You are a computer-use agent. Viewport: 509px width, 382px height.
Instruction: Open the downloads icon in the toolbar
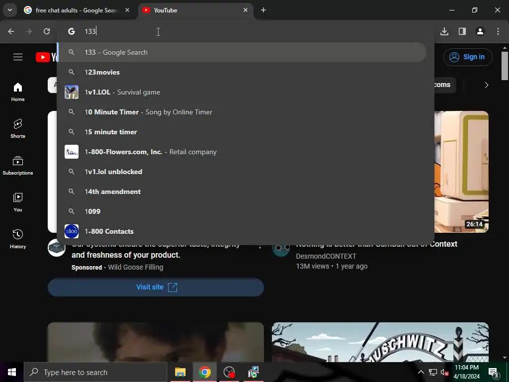(444, 31)
